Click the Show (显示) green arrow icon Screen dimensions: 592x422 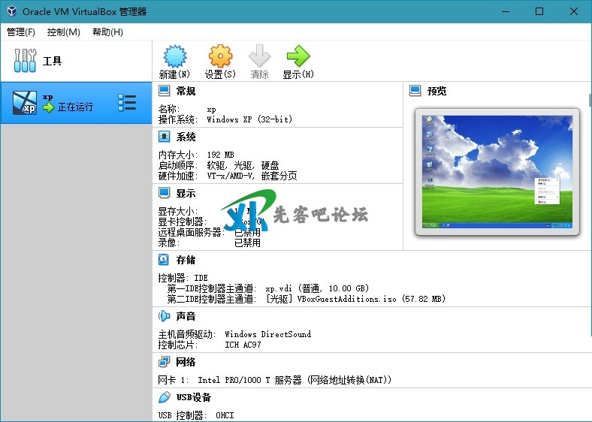coord(298,56)
